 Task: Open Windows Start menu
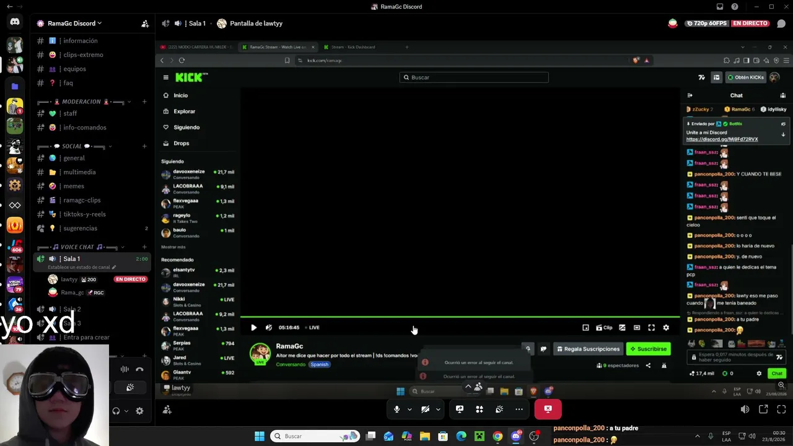tap(260, 436)
